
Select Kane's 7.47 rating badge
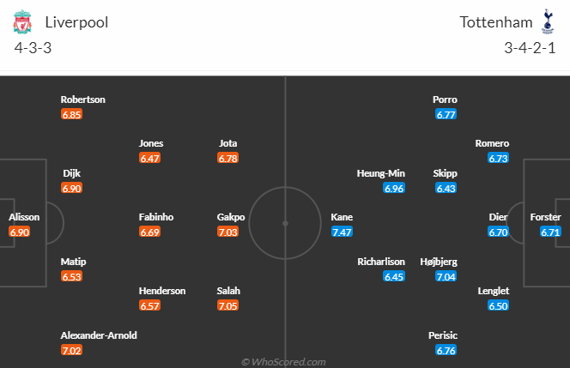[x=343, y=232]
